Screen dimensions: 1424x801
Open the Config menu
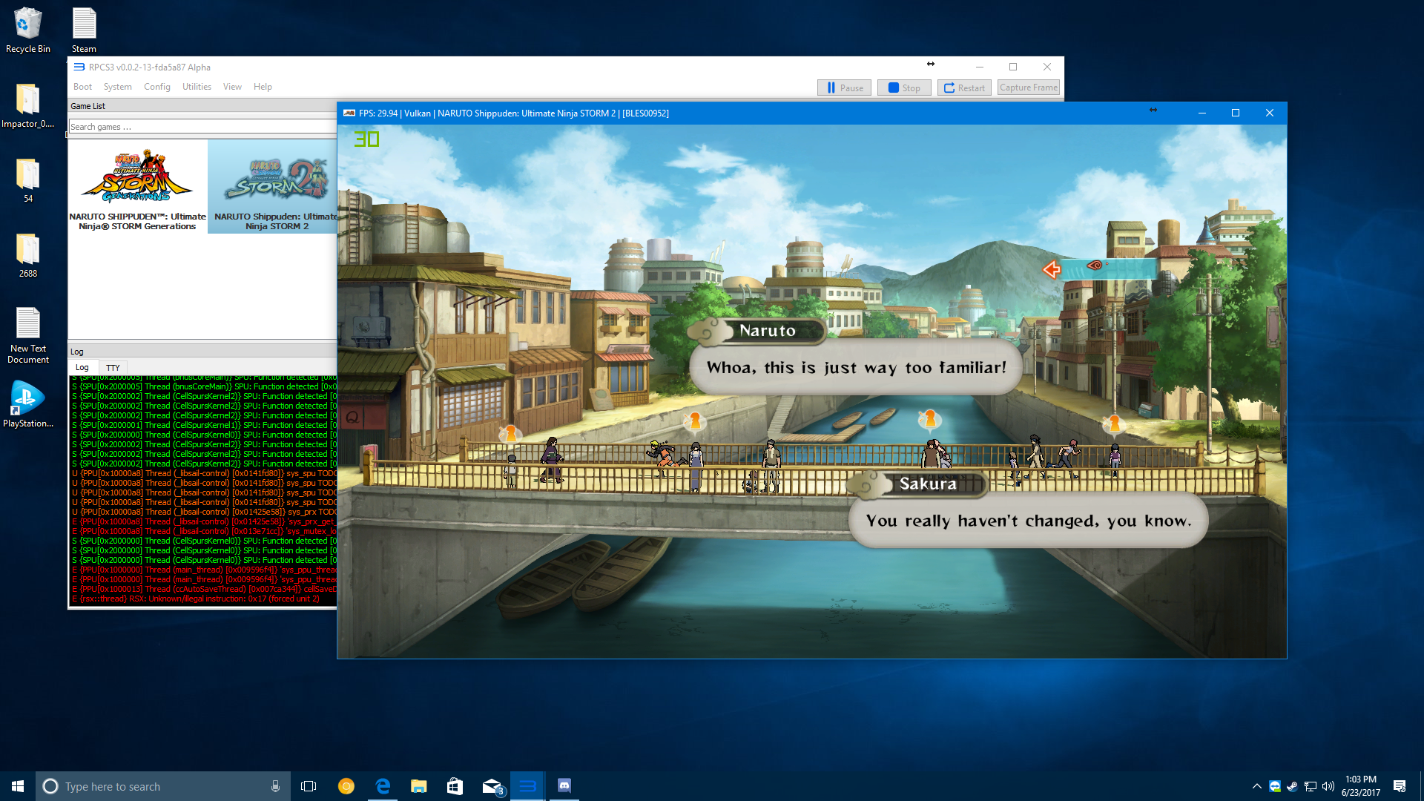[x=156, y=87]
